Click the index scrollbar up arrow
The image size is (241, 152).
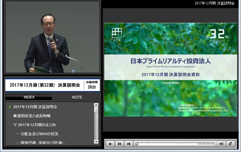click(x=96, y=105)
